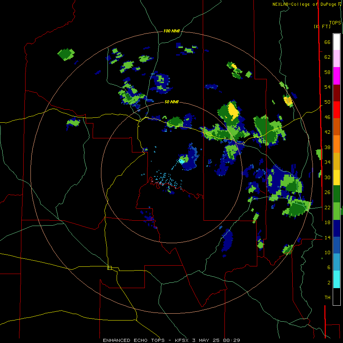
Task: Click the yellow legend color swatch
Action: coord(337,177)
